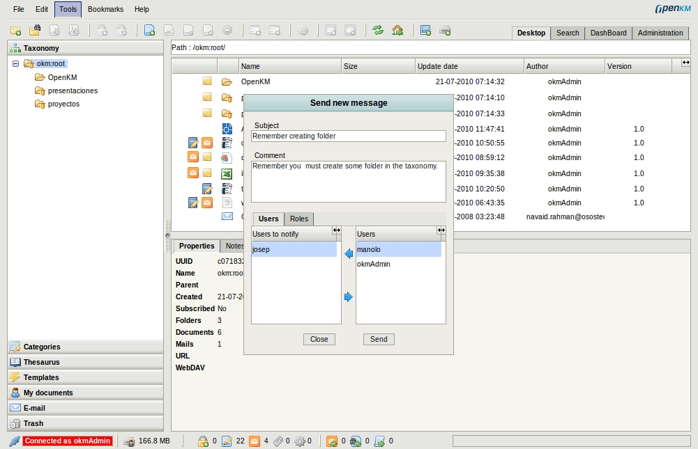Viewport: 698px width, 449px height.
Task: Click the repository size disk icon
Action: click(x=129, y=441)
